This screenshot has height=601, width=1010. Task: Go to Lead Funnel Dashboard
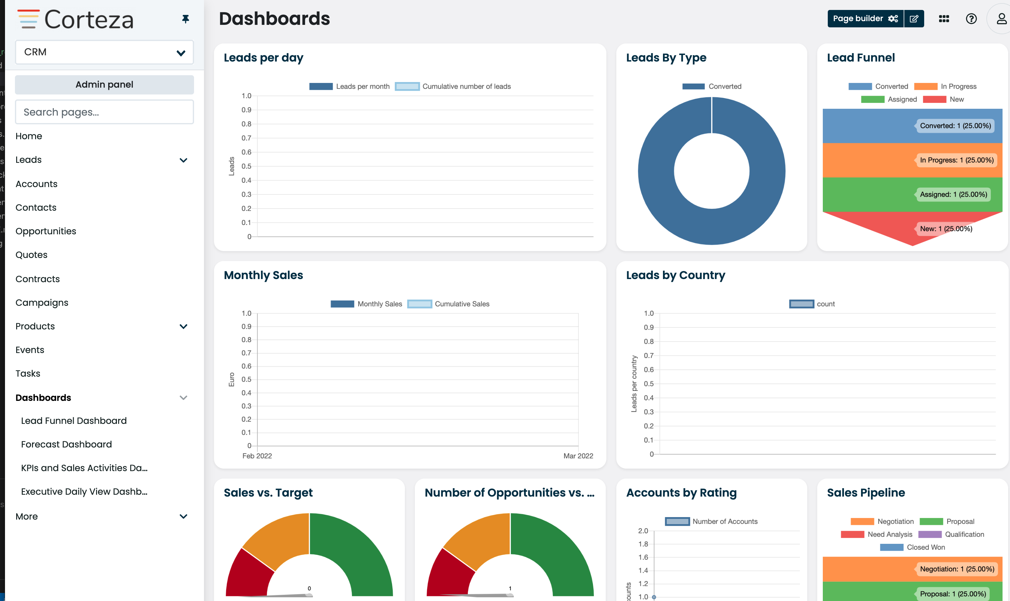[74, 421]
